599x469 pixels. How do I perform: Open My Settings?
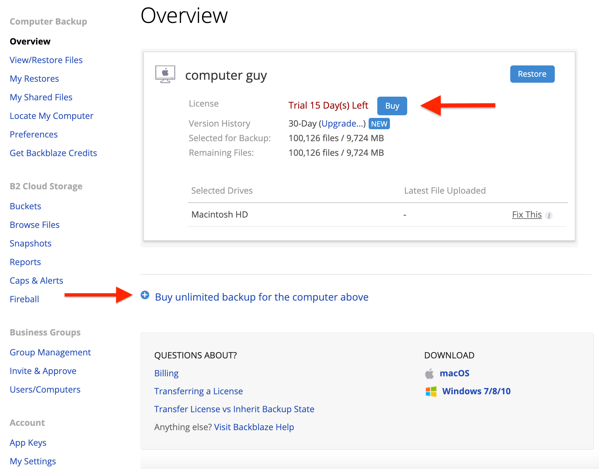pyautogui.click(x=33, y=461)
